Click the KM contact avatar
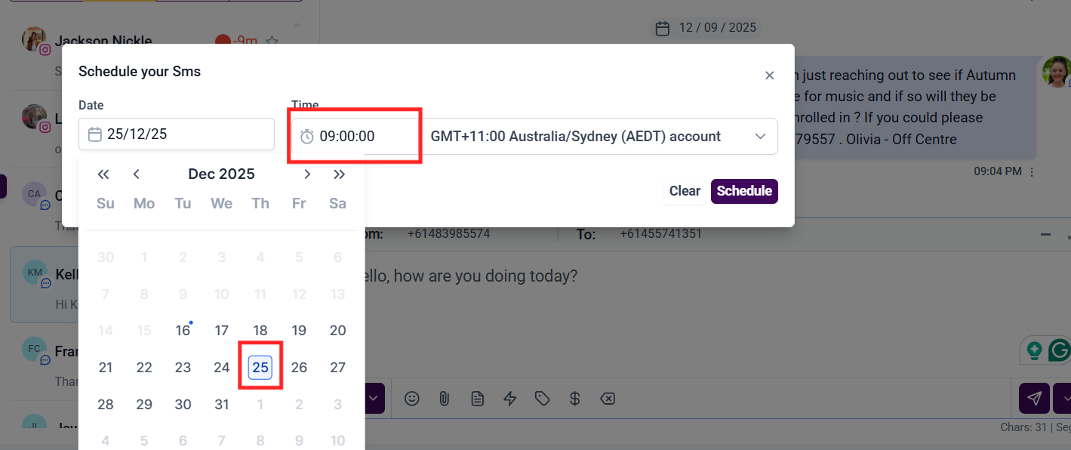 click(35, 272)
